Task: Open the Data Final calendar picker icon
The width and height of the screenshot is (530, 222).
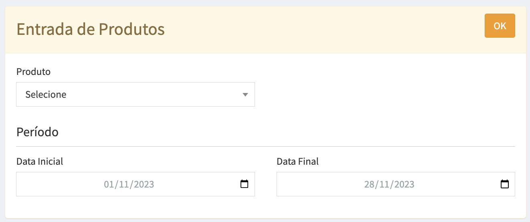Action: pyautogui.click(x=505, y=184)
